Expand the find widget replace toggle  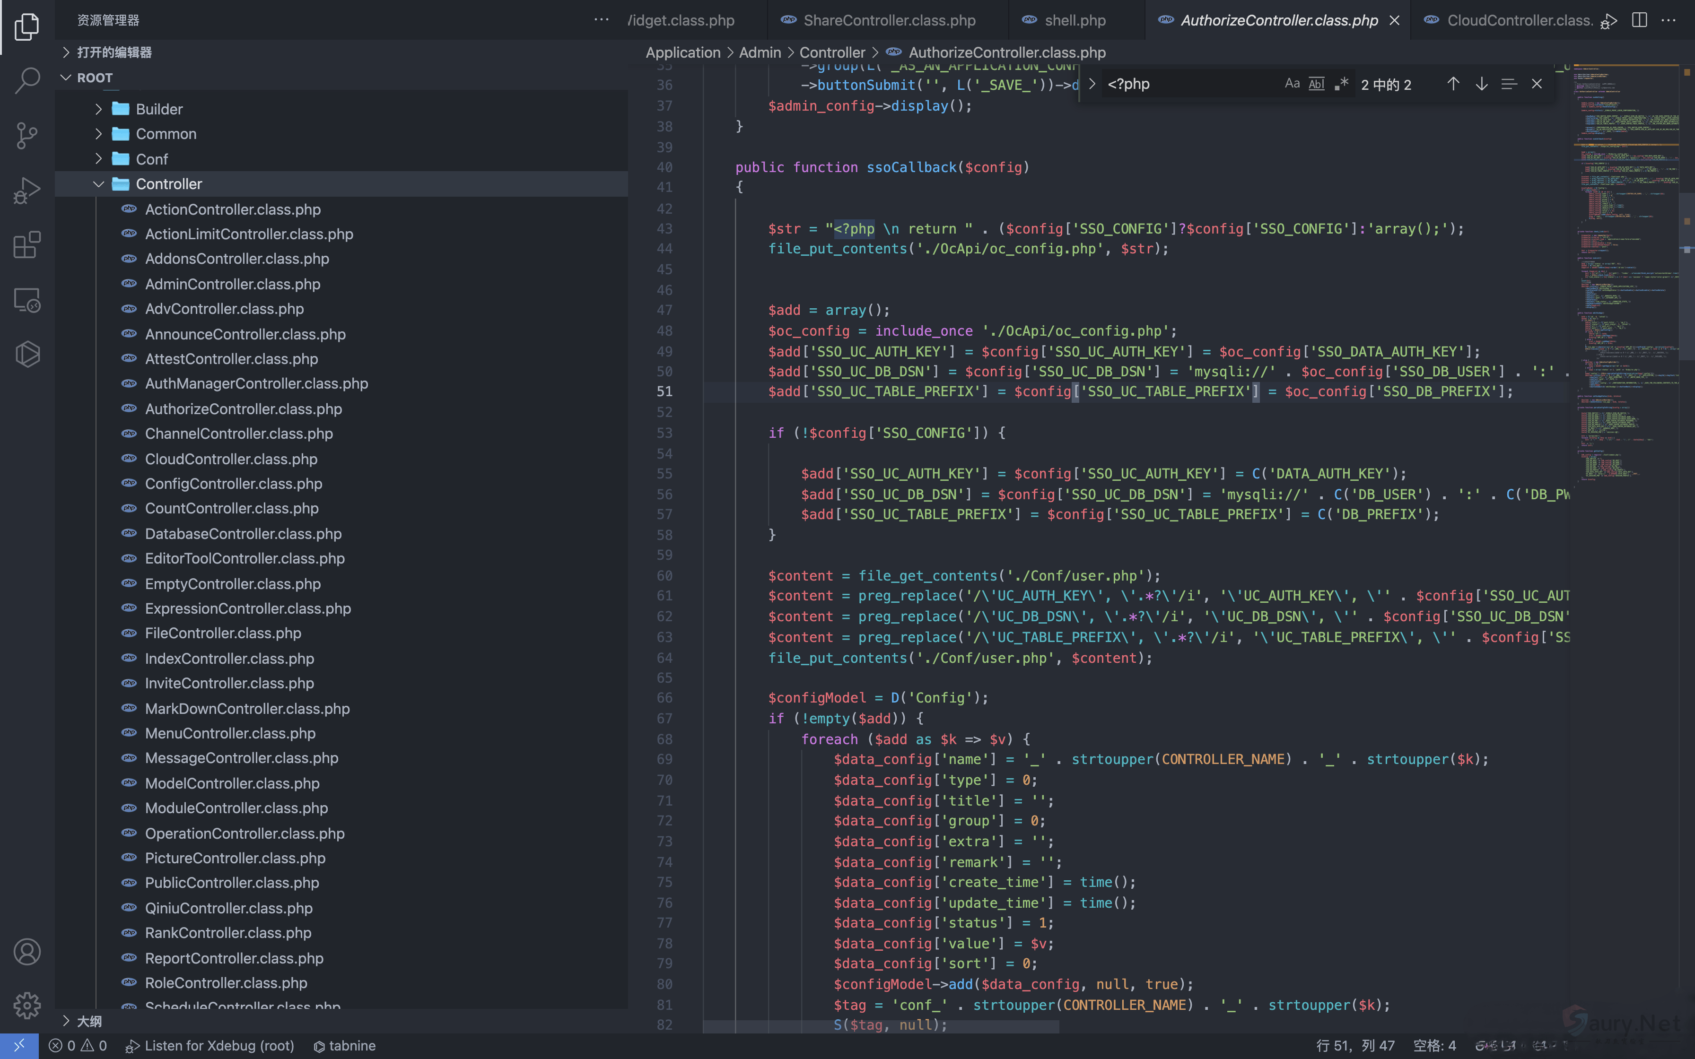1092,84
